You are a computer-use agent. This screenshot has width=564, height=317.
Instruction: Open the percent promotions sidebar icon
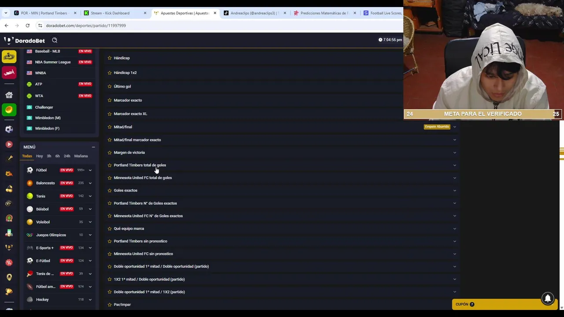point(9,262)
